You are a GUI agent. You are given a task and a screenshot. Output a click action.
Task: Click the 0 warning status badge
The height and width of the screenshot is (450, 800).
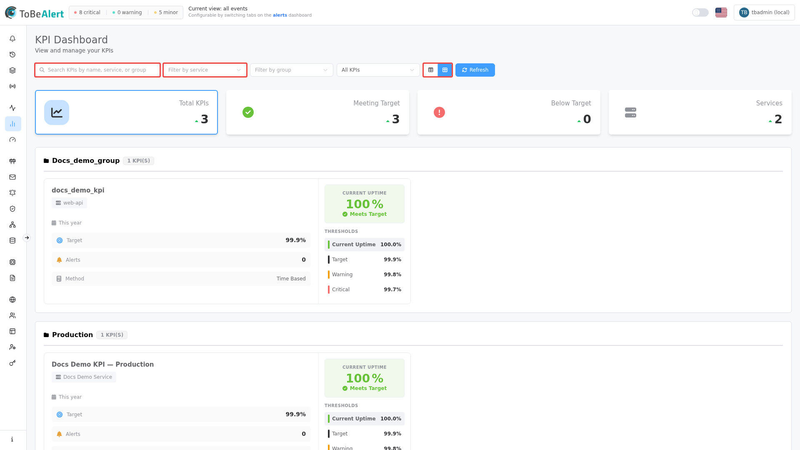pos(127,12)
